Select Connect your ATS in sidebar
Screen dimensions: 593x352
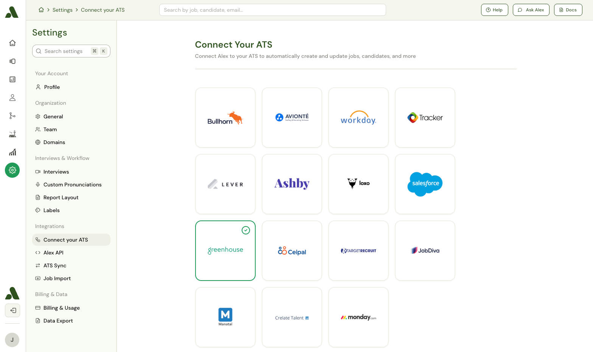pyautogui.click(x=71, y=240)
